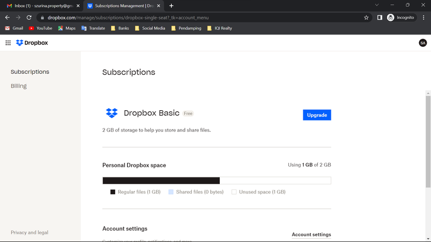Select the Subscriptions Management tab
431x242 pixels.
124,6
